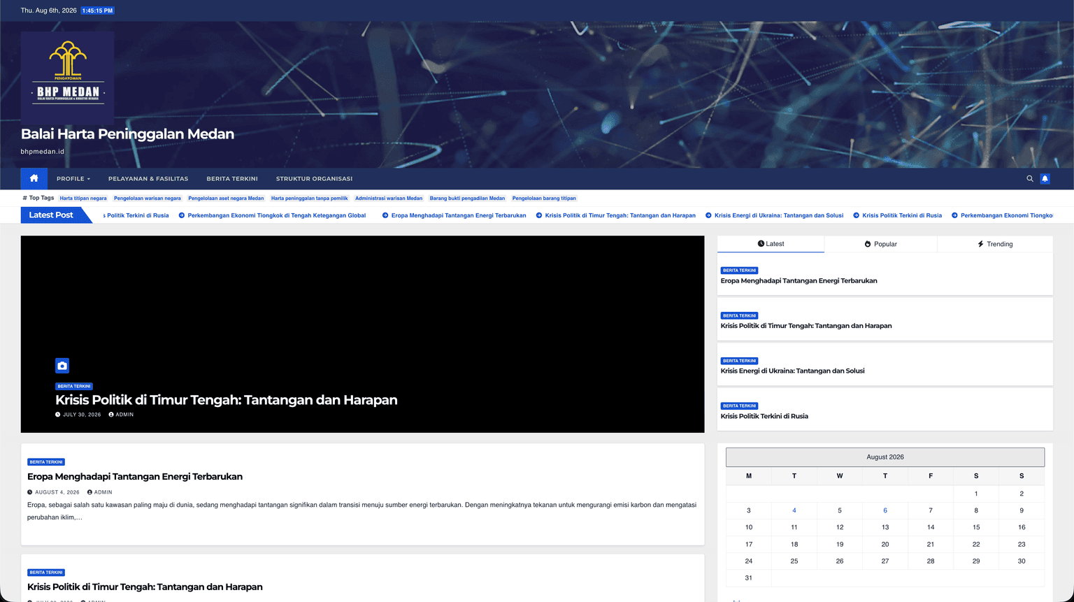Click the clock time 1:45:15 PM
The image size is (1074, 602).
[x=97, y=10]
